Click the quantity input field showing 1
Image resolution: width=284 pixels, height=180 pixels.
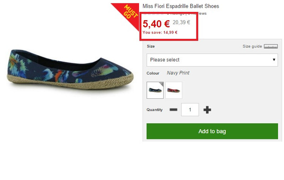[x=190, y=110]
